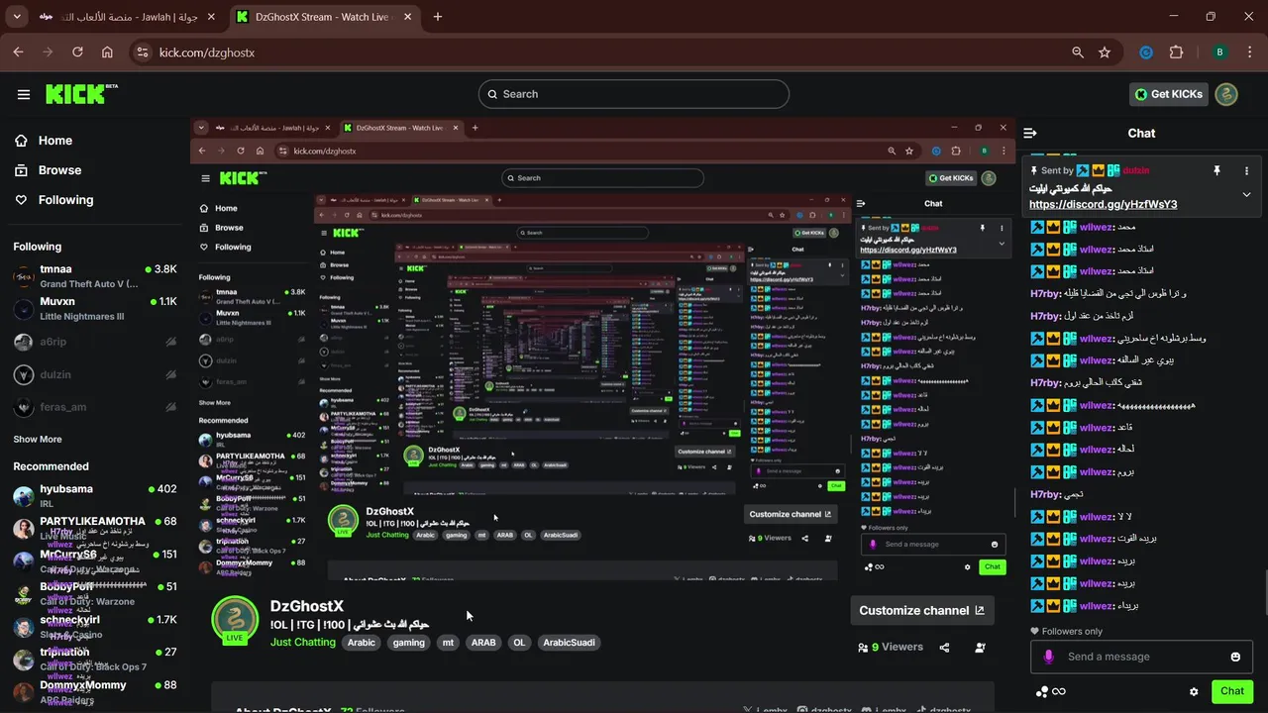Open the recommended schneckyirl channel
The image size is (1268, 713).
point(94,627)
